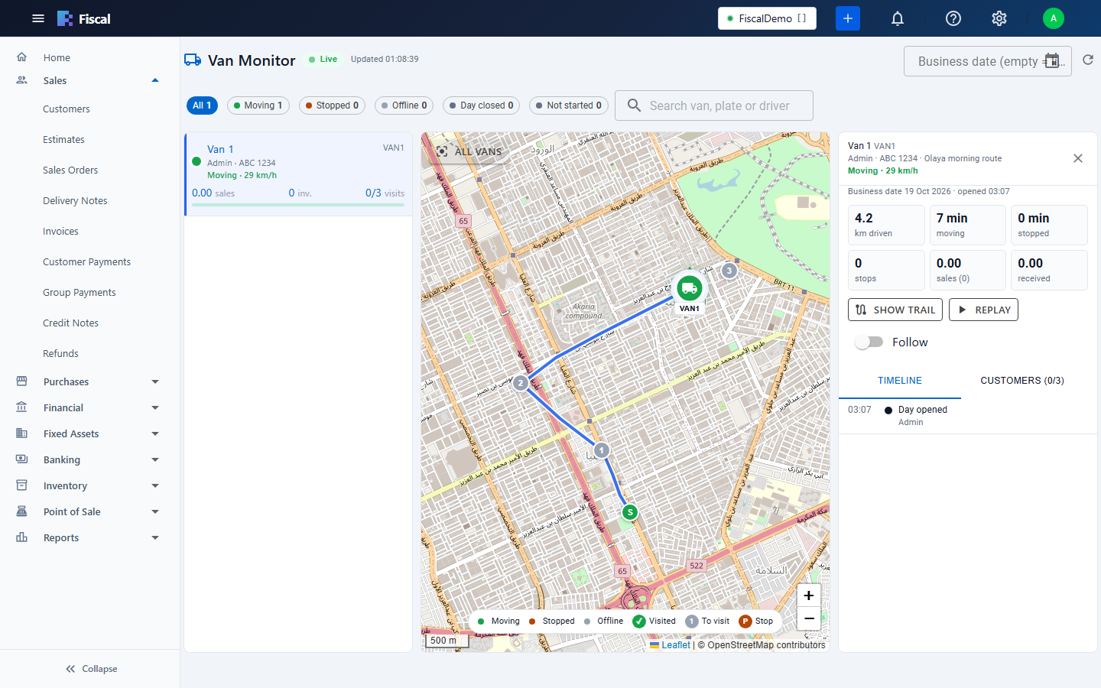This screenshot has width=1101, height=688.
Task: Open the settings gear
Action: (x=999, y=18)
